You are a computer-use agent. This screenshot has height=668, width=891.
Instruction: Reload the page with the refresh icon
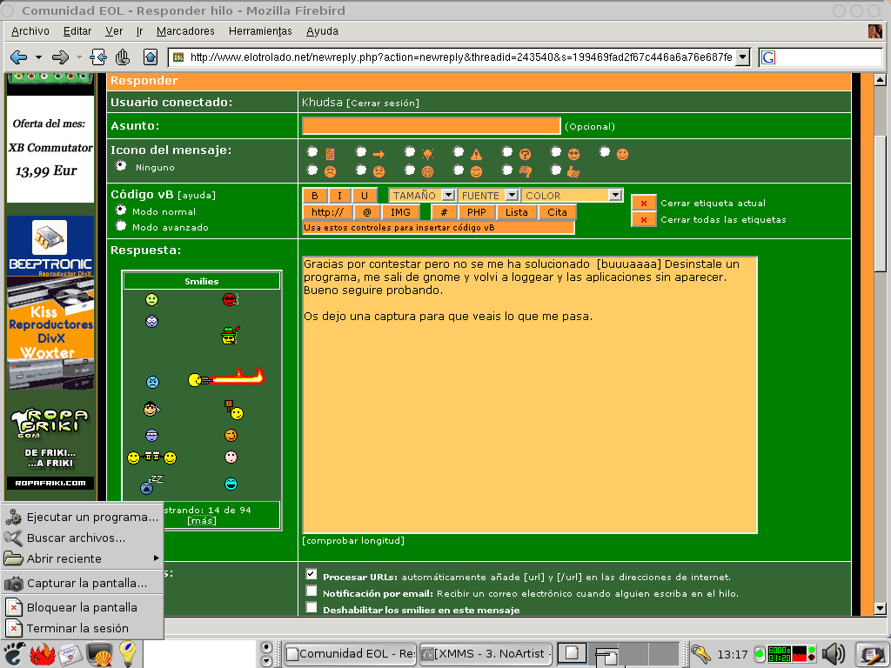97,57
